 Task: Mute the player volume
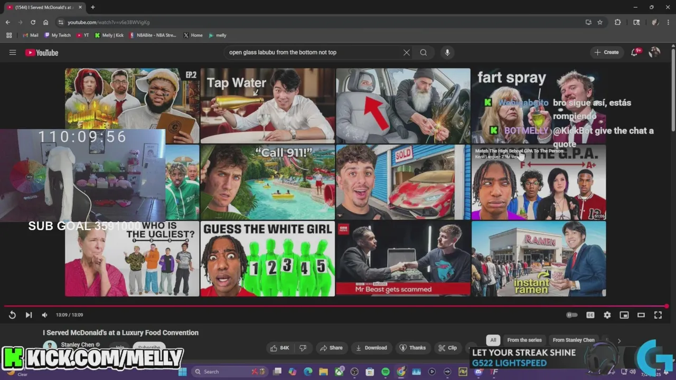[44, 315]
